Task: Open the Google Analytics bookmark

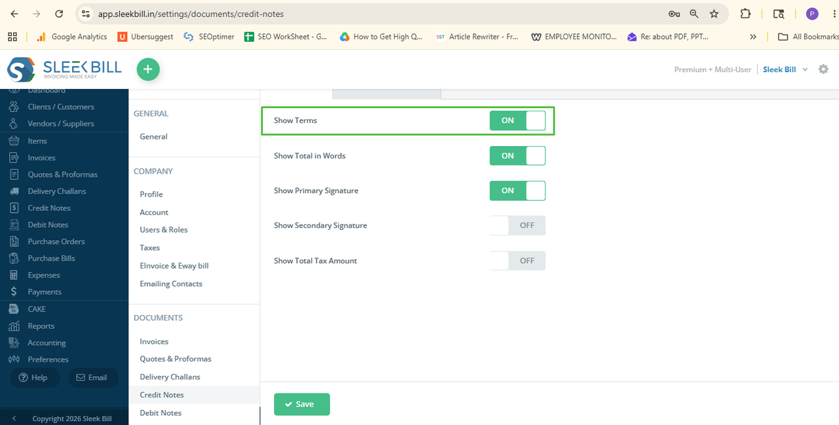Action: coord(71,37)
